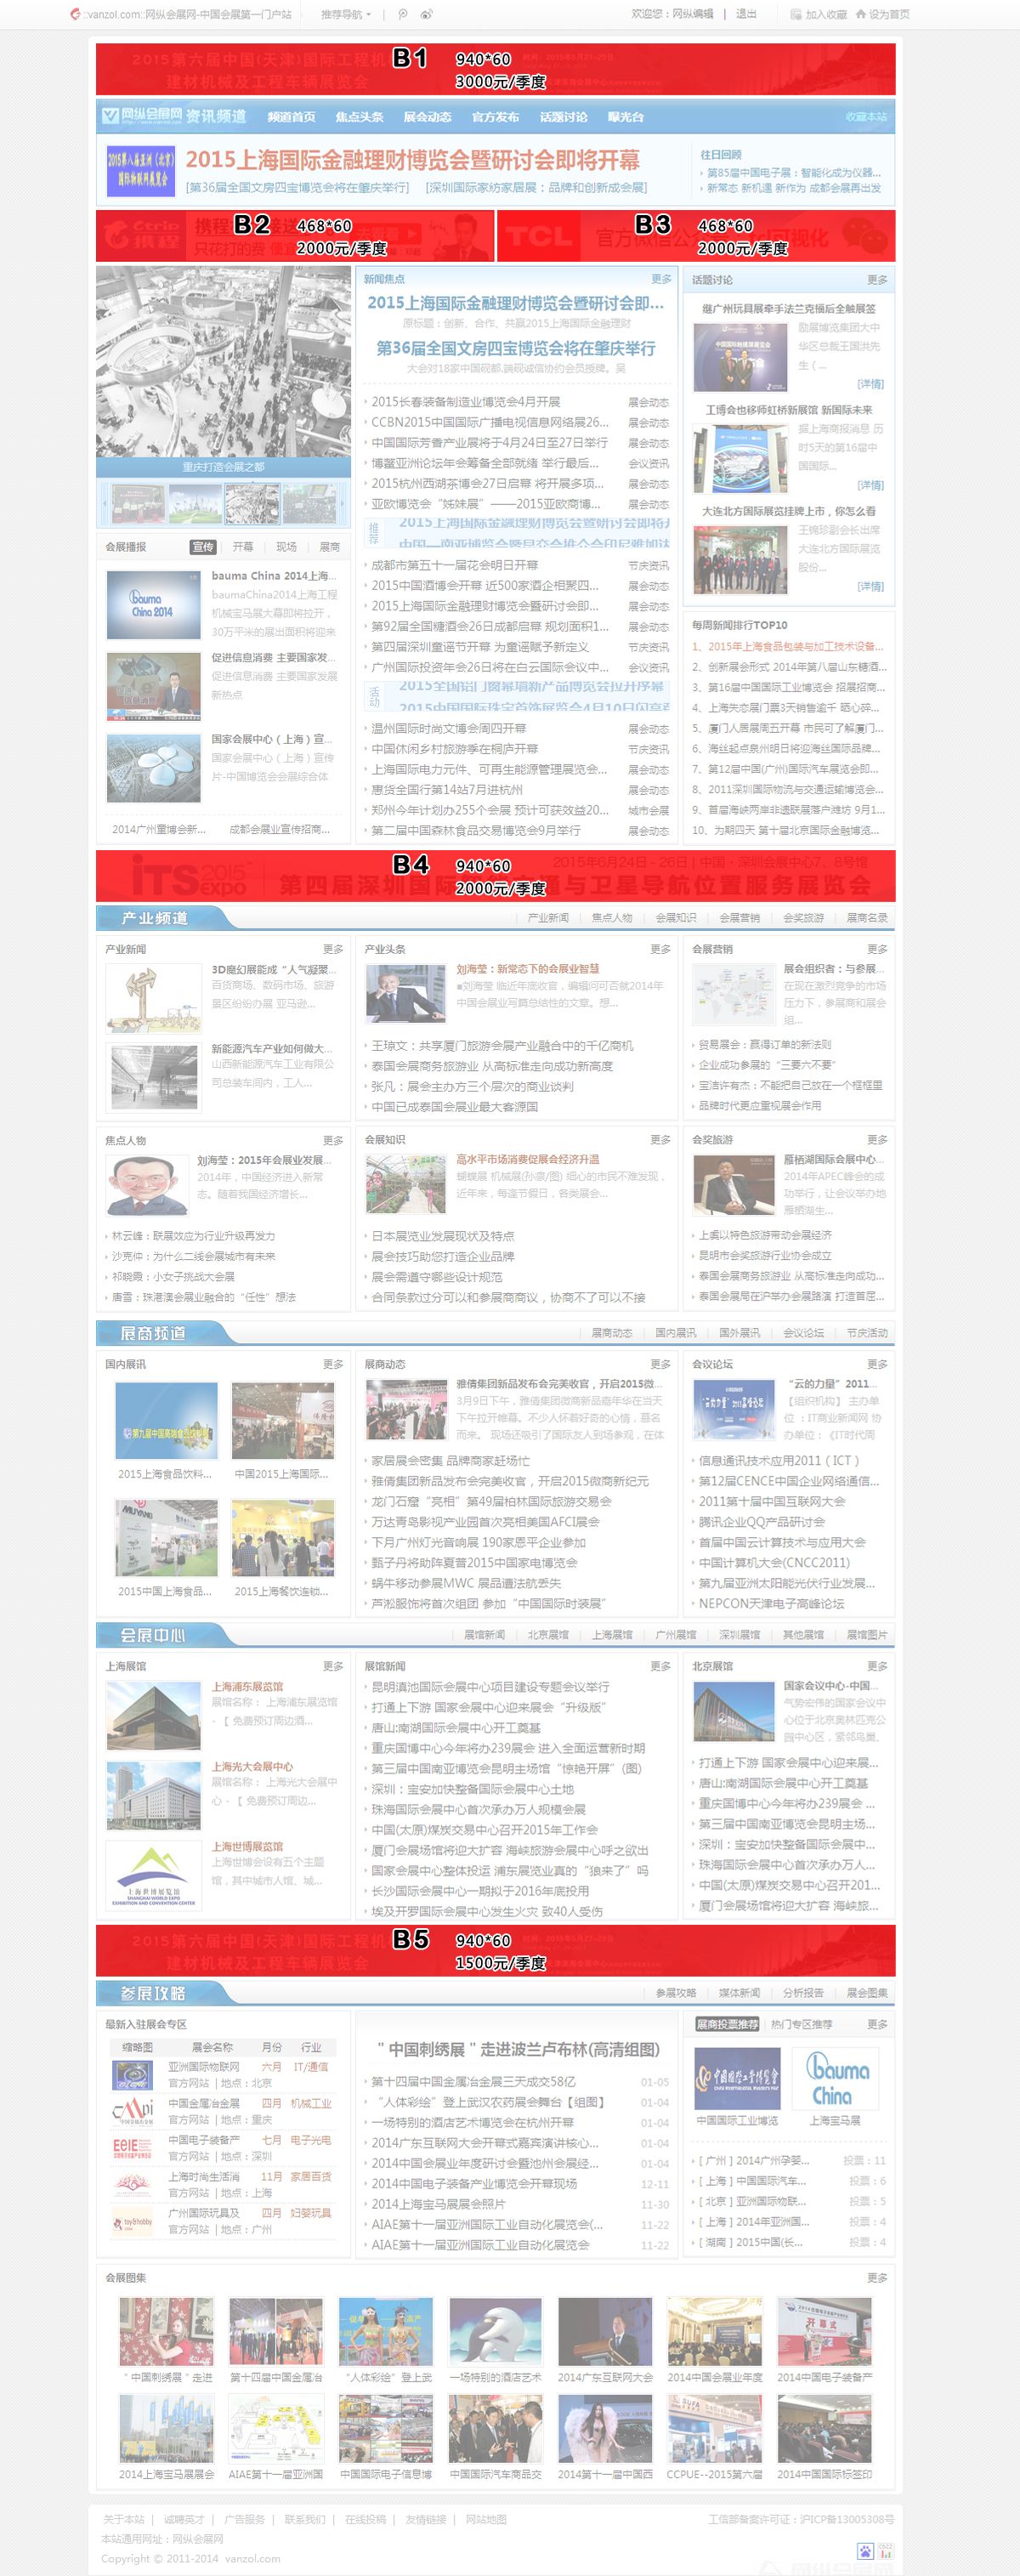Click 关于本站 in the footer
The height and width of the screenshot is (2576, 1020).
click(123, 2519)
